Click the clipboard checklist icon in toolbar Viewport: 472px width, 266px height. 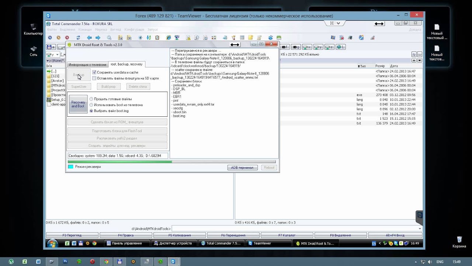pyautogui.click(x=157, y=37)
